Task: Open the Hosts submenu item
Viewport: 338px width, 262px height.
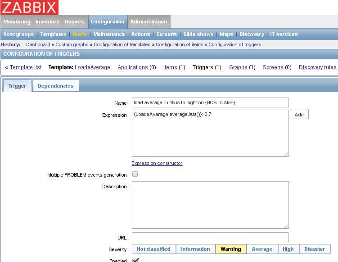Action: (x=80, y=34)
